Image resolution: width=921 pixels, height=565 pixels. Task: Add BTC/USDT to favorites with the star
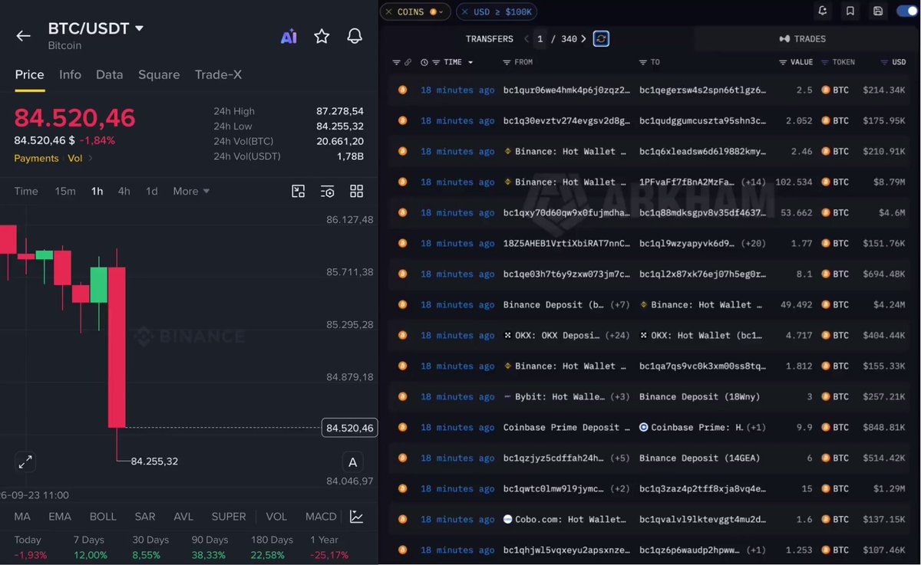point(322,36)
